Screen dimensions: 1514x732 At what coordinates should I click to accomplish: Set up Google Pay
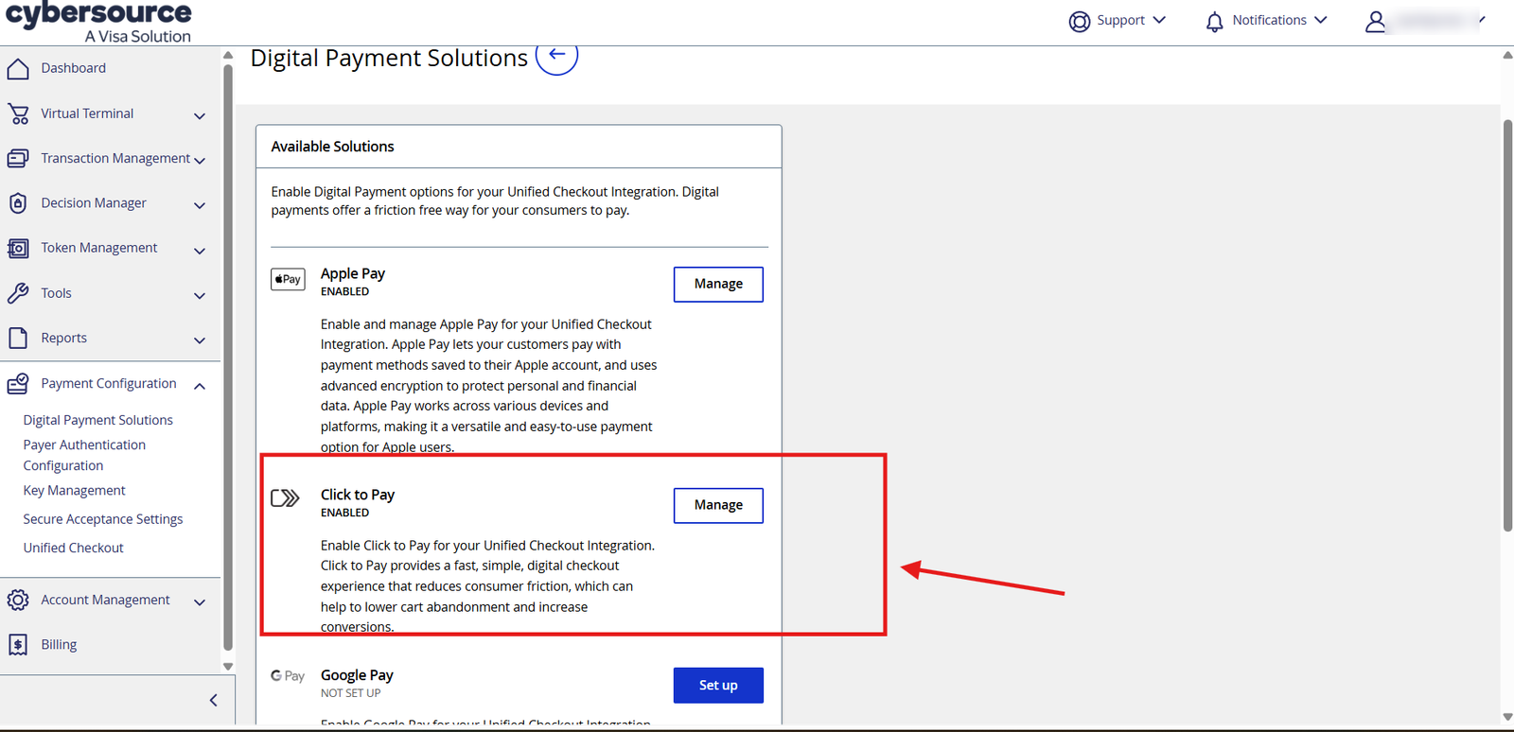(x=718, y=686)
